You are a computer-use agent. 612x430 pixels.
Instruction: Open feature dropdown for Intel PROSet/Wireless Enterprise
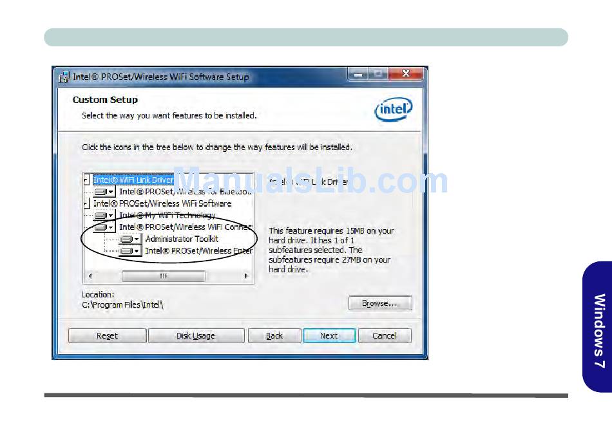[x=130, y=250]
